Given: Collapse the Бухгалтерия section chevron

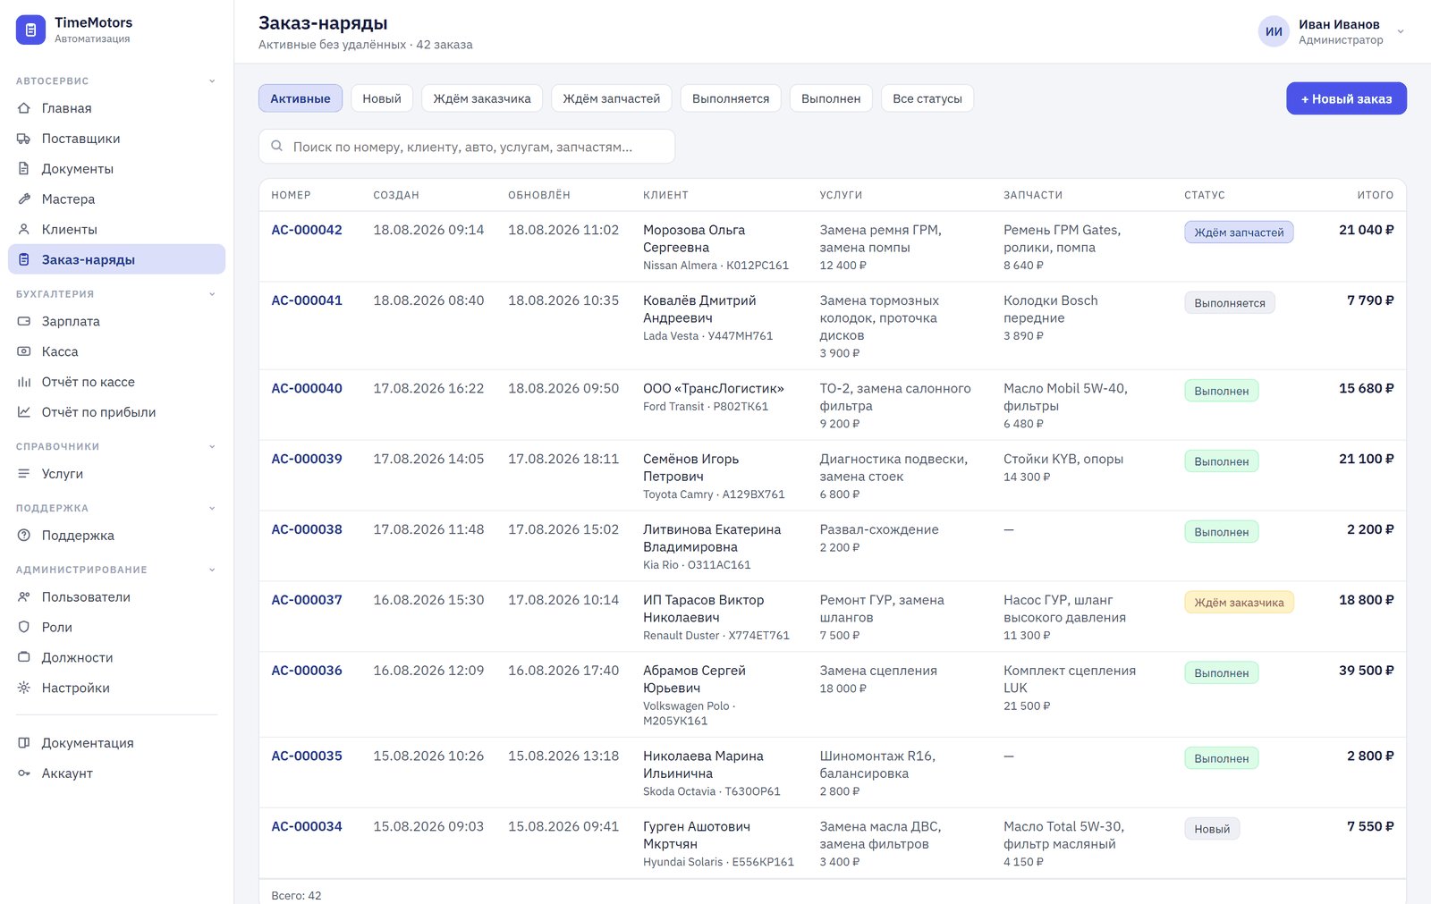Looking at the screenshot, I should [x=212, y=294].
